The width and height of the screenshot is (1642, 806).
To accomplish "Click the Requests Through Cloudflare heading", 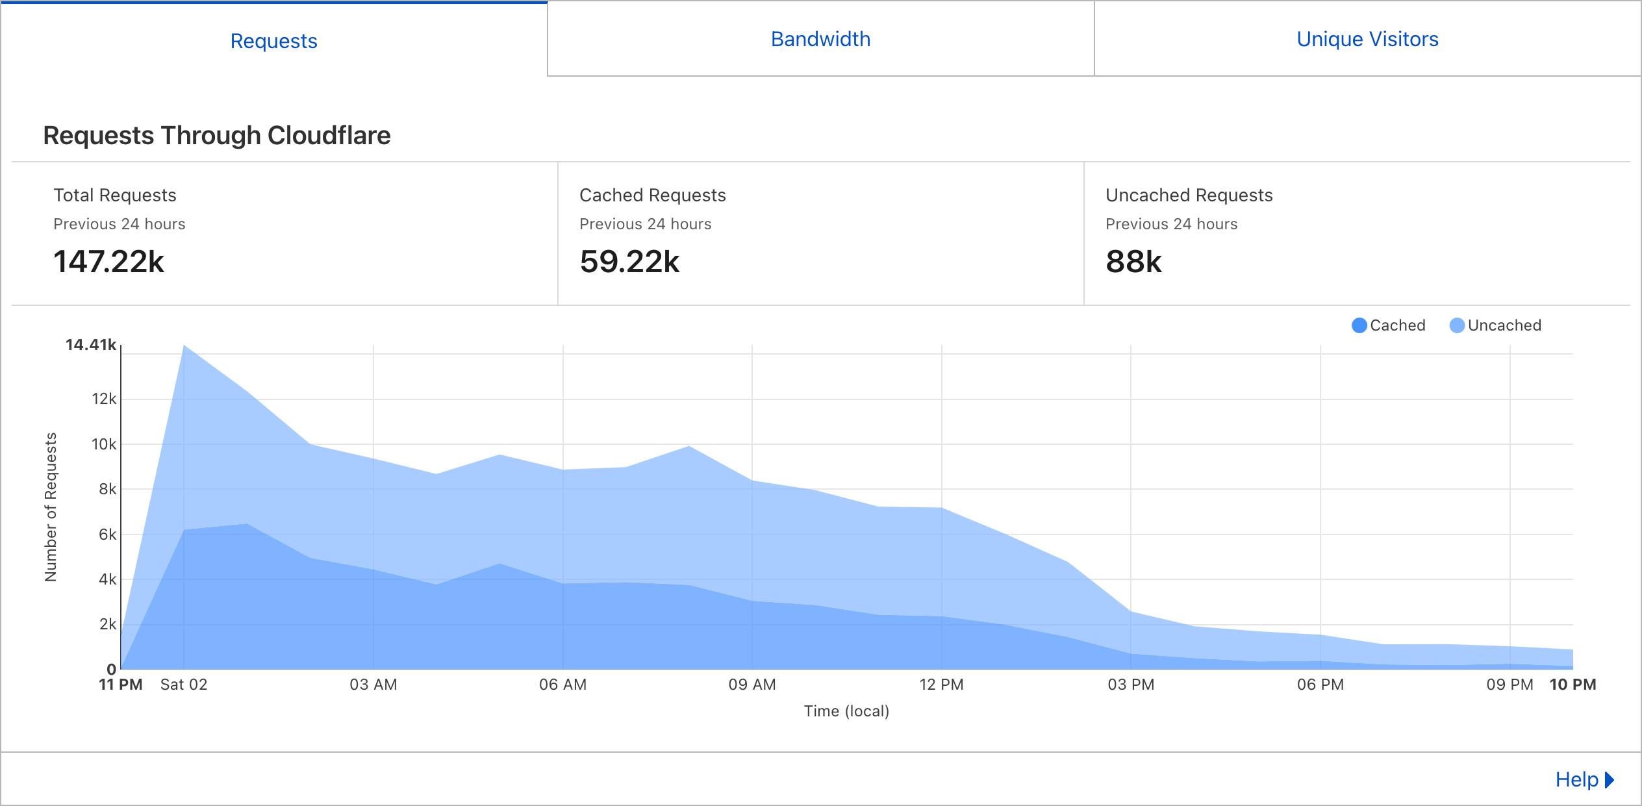I will [216, 136].
